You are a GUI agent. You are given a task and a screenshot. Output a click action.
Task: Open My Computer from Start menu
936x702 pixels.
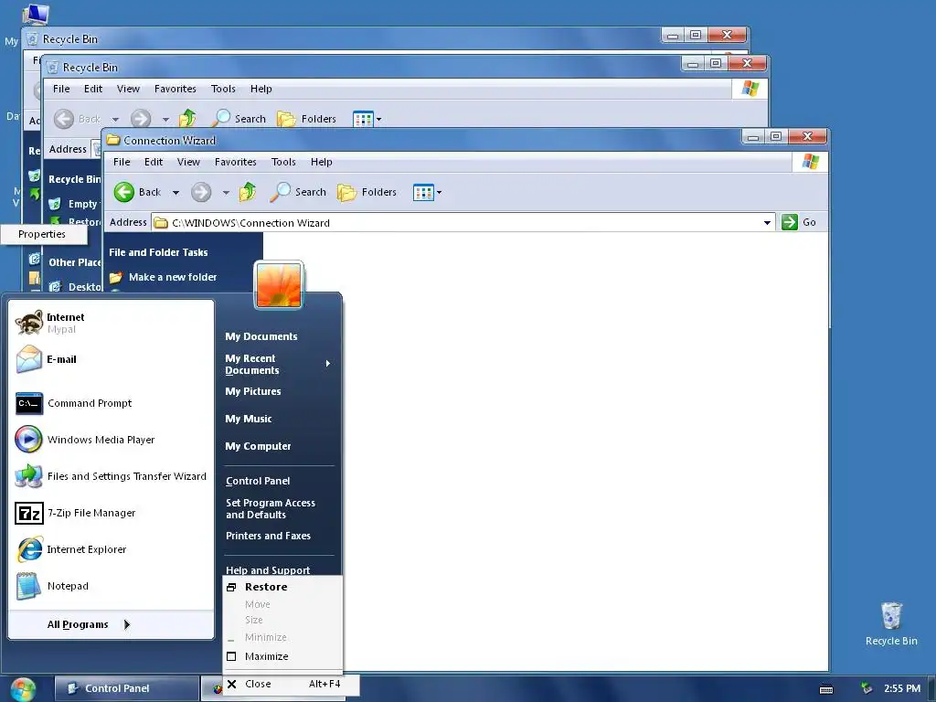tap(258, 446)
